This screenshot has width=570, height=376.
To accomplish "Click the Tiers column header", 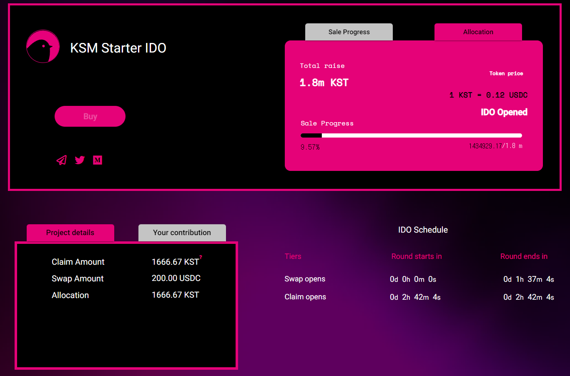I will [x=293, y=256].
